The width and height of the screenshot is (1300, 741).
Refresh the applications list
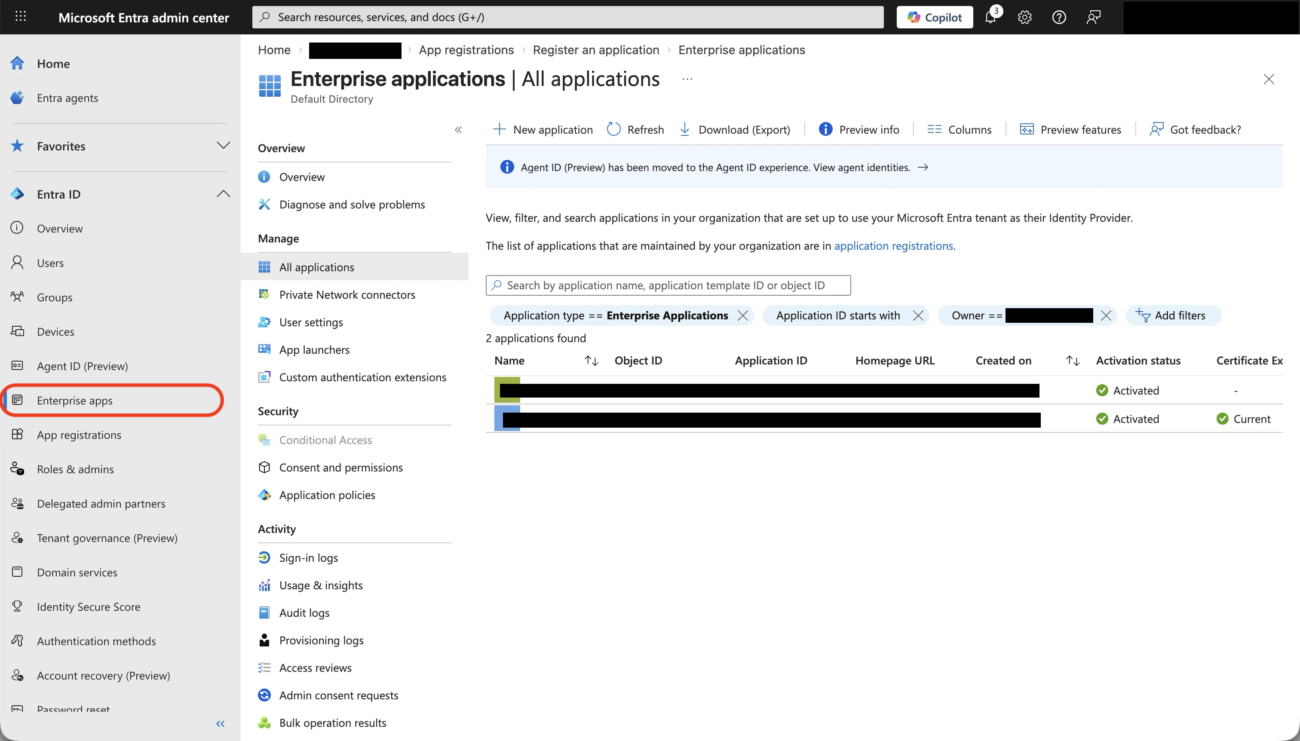pos(635,130)
